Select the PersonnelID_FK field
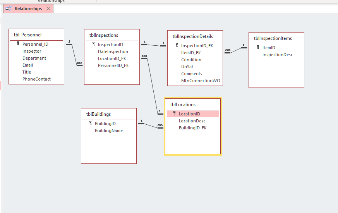 113,65
